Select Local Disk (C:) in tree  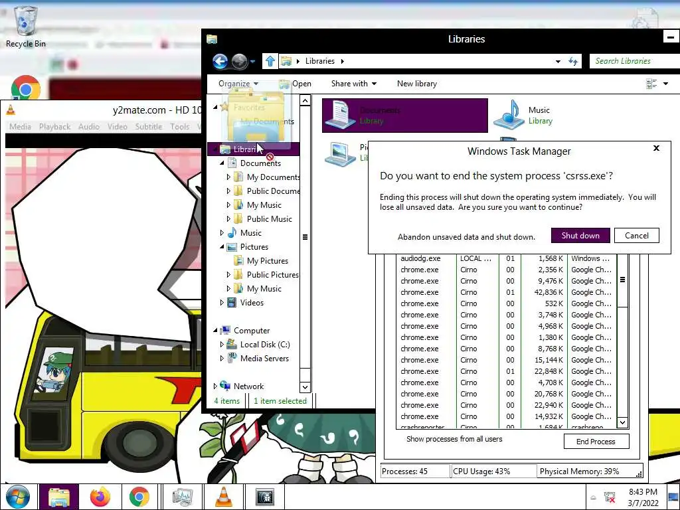(265, 345)
